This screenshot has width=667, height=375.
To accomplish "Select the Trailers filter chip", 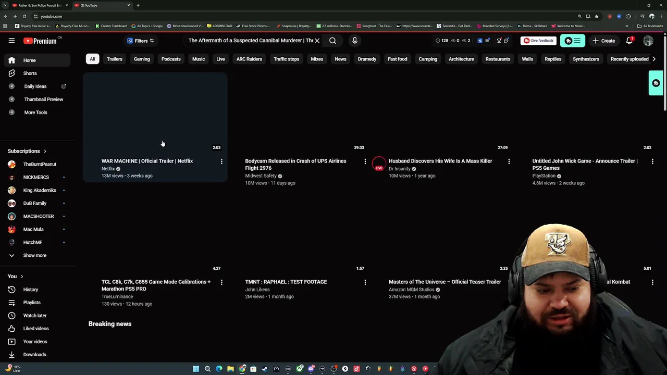I will point(115,59).
